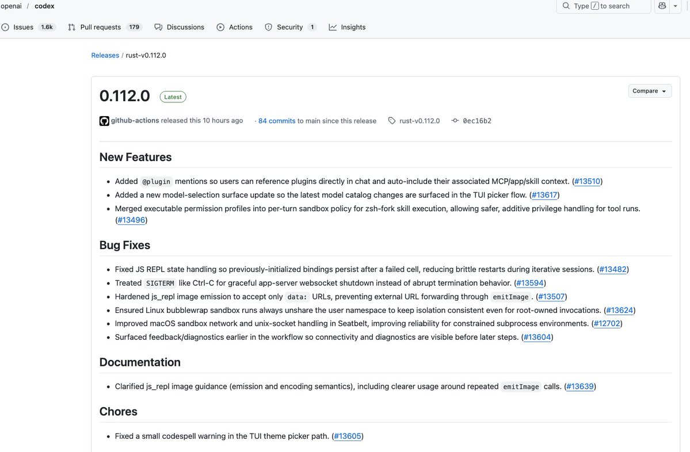Click the github-actions avatar icon
690x452 pixels.
point(104,121)
